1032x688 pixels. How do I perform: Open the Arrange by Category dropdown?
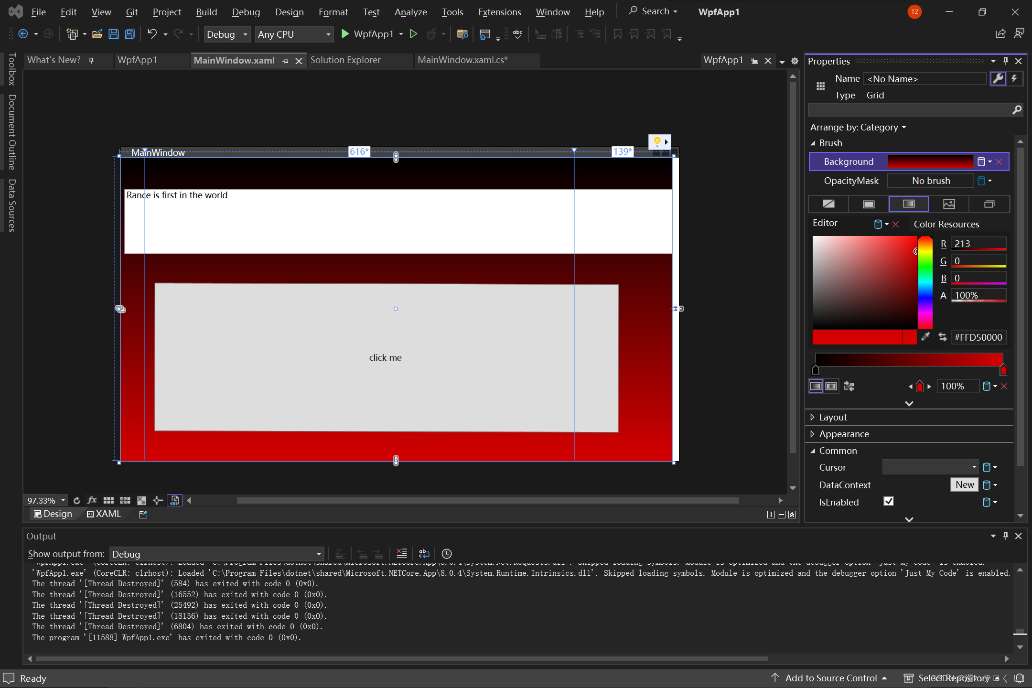[x=903, y=127]
